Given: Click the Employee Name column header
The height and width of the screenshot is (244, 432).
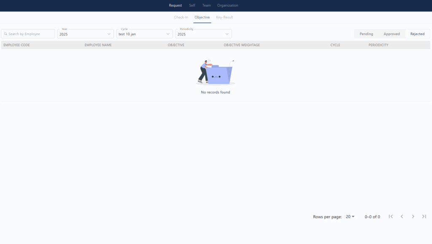Looking at the screenshot, I should 98,45.
